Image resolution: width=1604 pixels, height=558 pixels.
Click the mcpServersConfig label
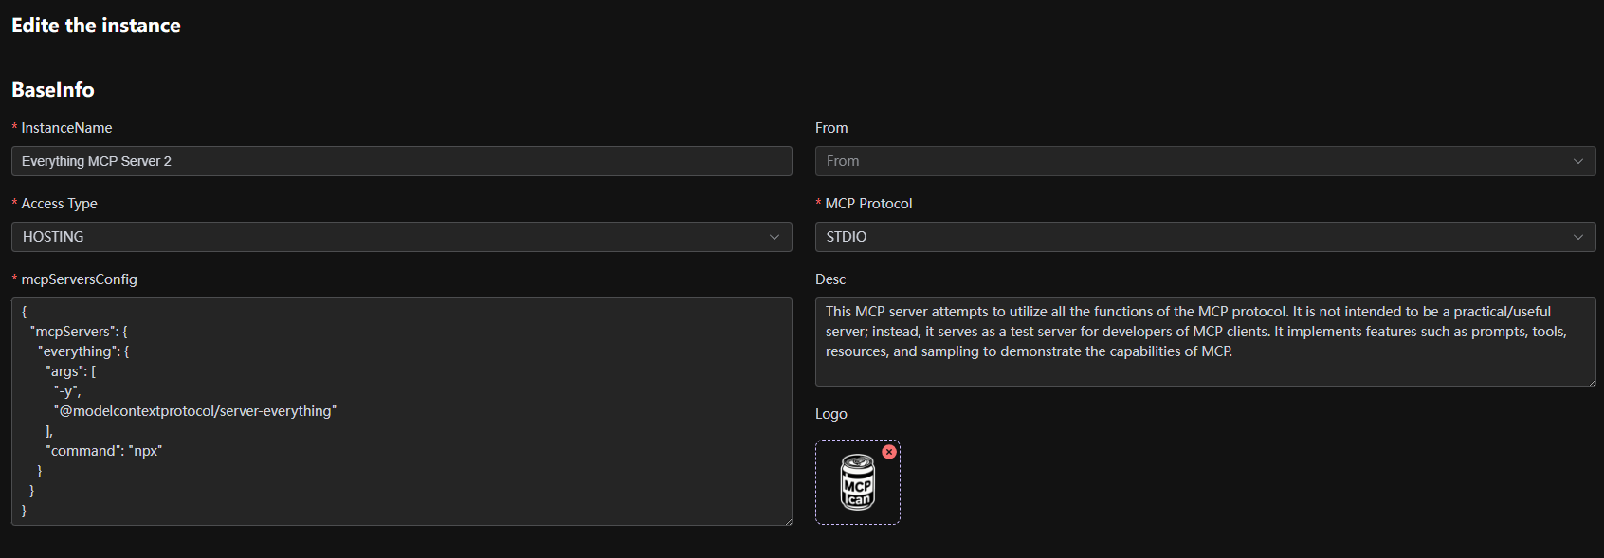tap(79, 279)
